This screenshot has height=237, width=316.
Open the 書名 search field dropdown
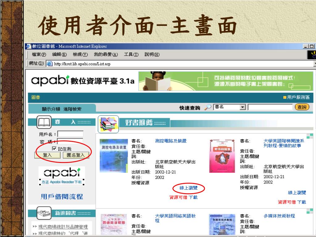[243, 107]
